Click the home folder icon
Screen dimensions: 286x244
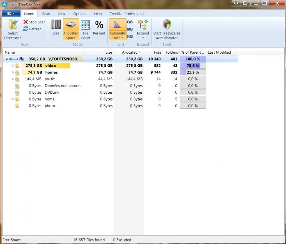17,99
